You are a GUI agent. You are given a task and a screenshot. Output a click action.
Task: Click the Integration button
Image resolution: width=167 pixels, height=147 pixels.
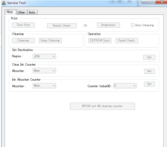coord(108,25)
